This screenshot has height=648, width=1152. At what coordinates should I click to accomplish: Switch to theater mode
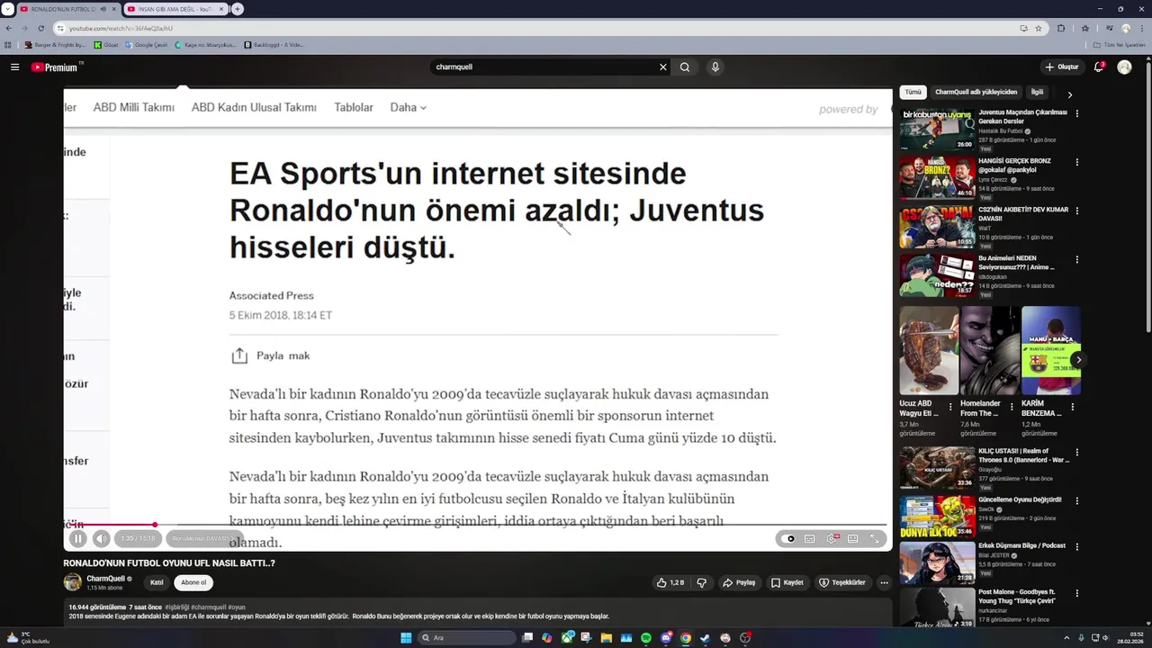click(853, 538)
